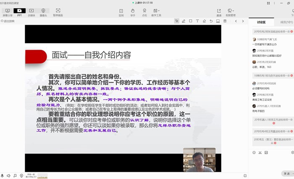Screen dimensions: 294x179
Task: Select the rectangle shape tool
Action: pos(191,21)
